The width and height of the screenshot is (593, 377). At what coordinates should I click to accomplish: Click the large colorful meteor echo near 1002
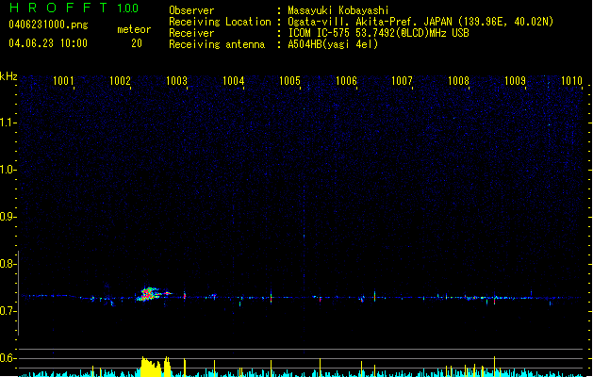point(153,294)
